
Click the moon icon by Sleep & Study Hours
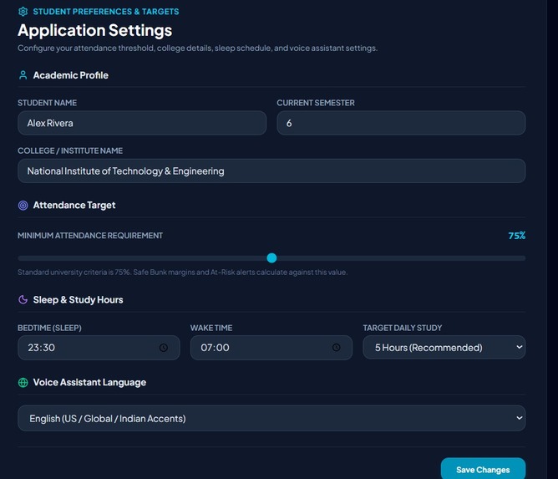pos(23,300)
